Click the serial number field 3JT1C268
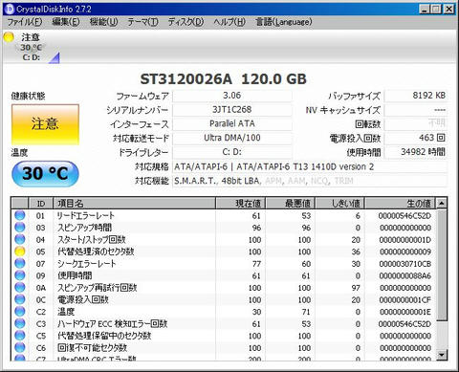Image resolution: width=459 pixels, height=372 pixels. point(232,110)
